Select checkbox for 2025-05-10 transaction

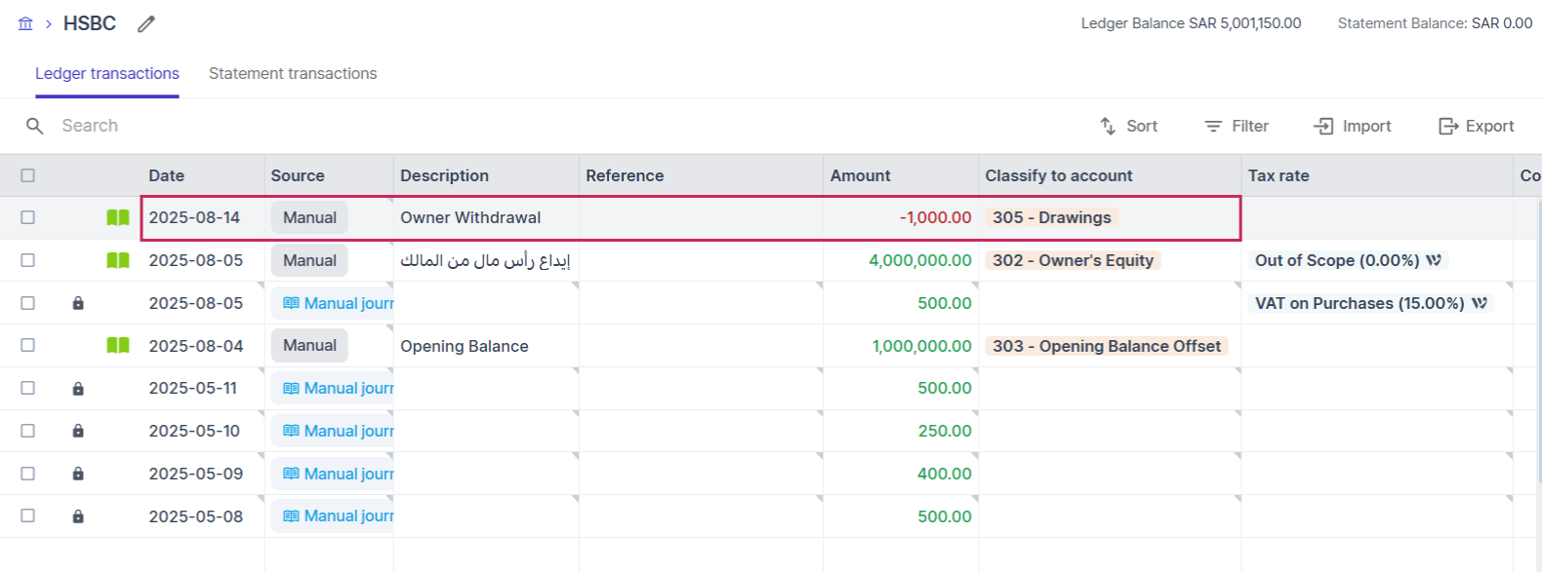[27, 431]
